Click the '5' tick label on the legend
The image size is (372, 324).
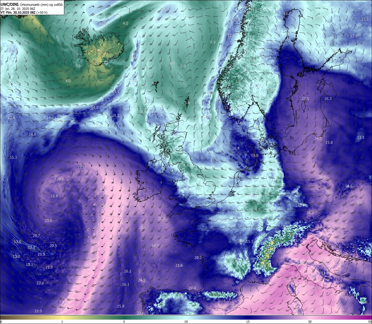(124, 322)
